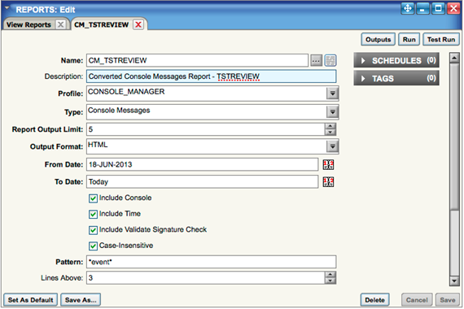
Task: Open the From Date calendar picker
Action: coord(328,165)
